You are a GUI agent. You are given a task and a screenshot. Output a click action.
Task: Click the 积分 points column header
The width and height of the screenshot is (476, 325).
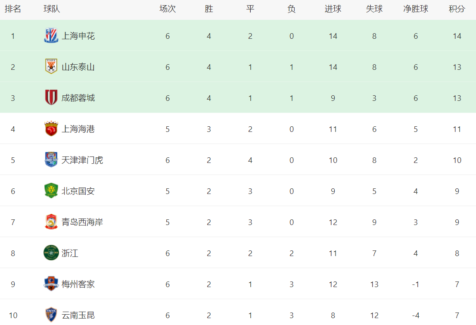[457, 9]
